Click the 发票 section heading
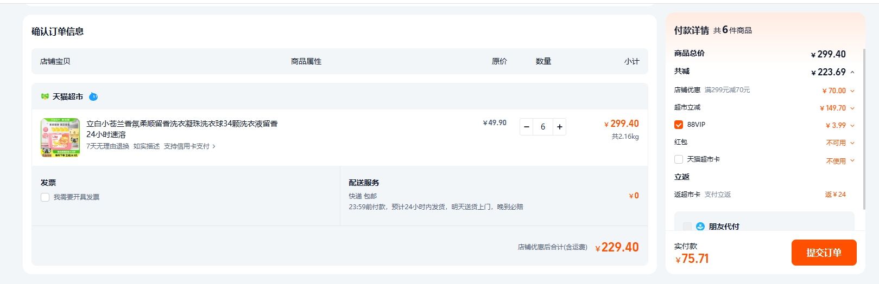The image size is (879, 284). click(48, 183)
